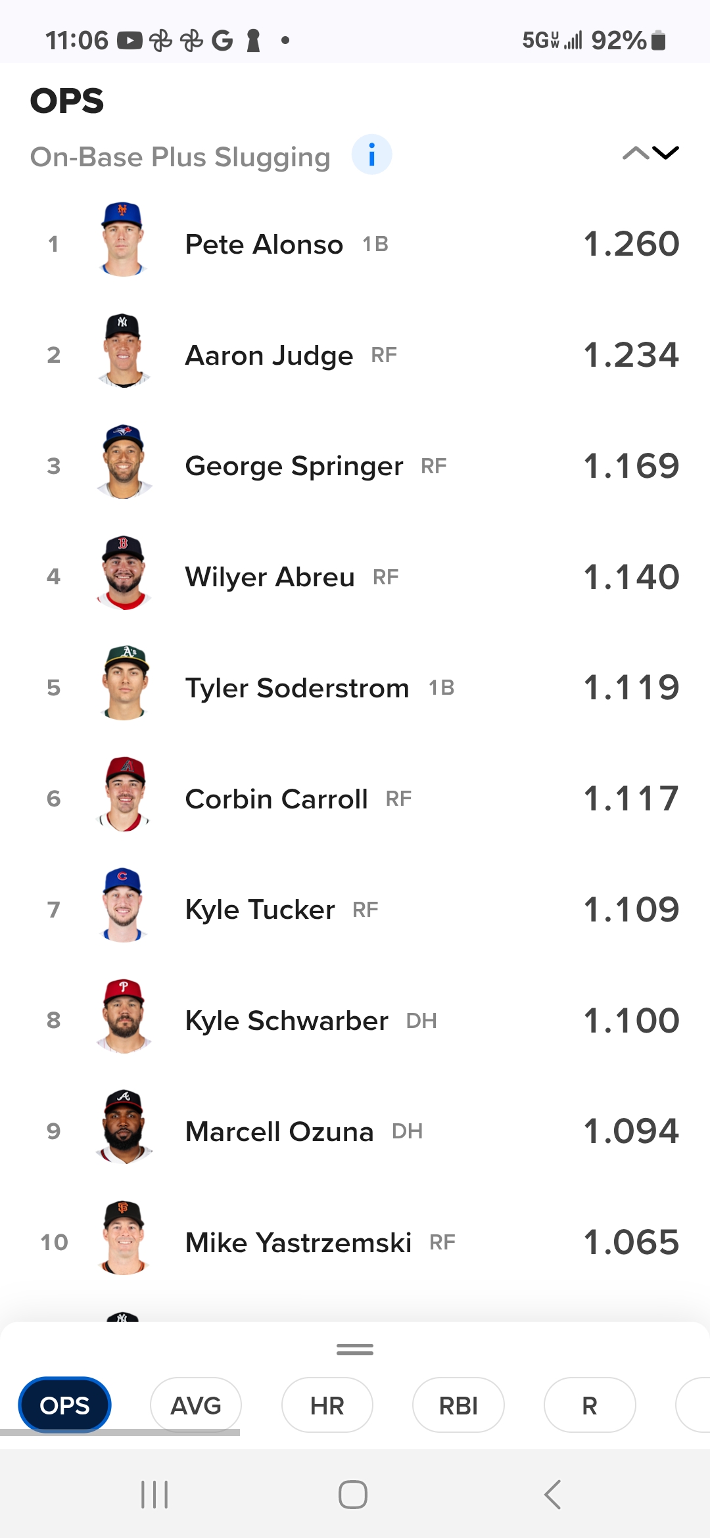Open Tyler Soderstrom's player row
The height and width of the screenshot is (1538, 710).
[355, 687]
